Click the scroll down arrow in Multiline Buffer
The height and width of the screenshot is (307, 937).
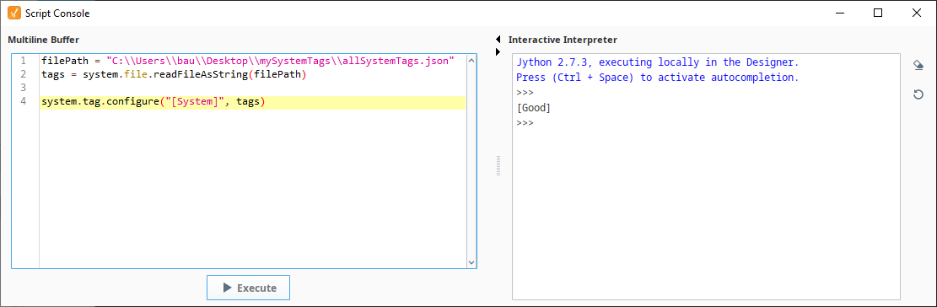pos(471,262)
